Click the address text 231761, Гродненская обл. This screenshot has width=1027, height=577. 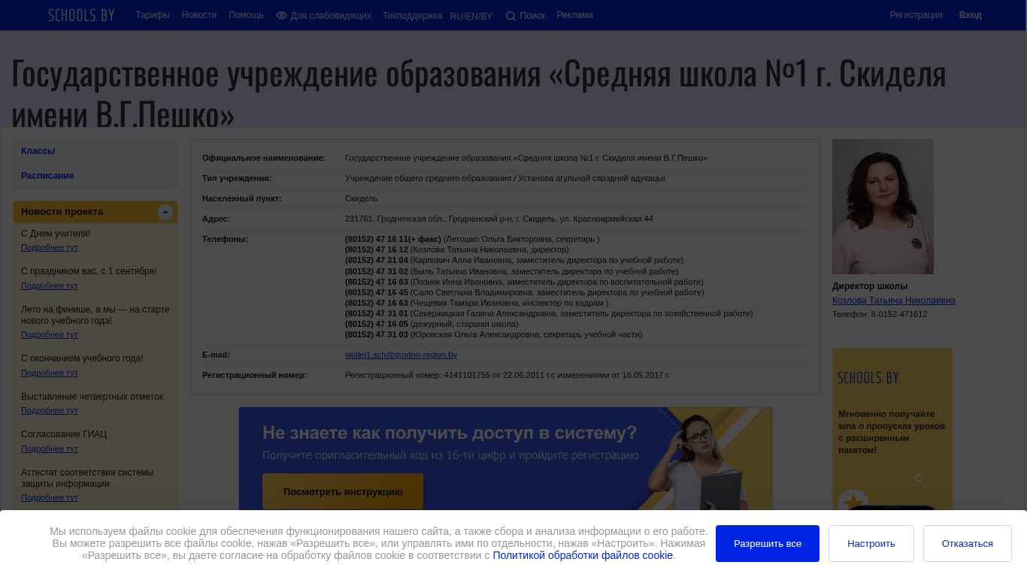499,219
